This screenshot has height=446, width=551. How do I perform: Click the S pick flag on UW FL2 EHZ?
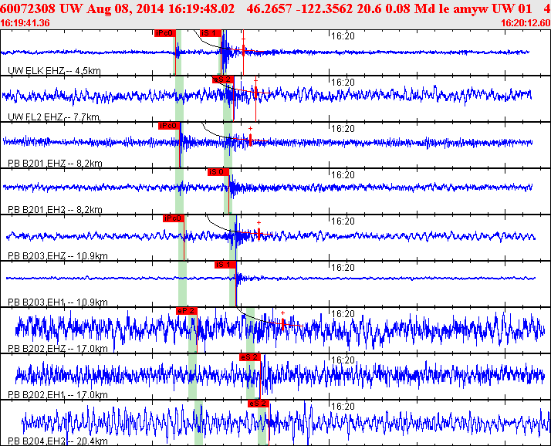click(x=221, y=79)
